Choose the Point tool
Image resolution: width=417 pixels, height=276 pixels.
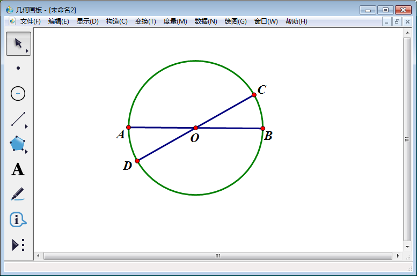pos(18,68)
